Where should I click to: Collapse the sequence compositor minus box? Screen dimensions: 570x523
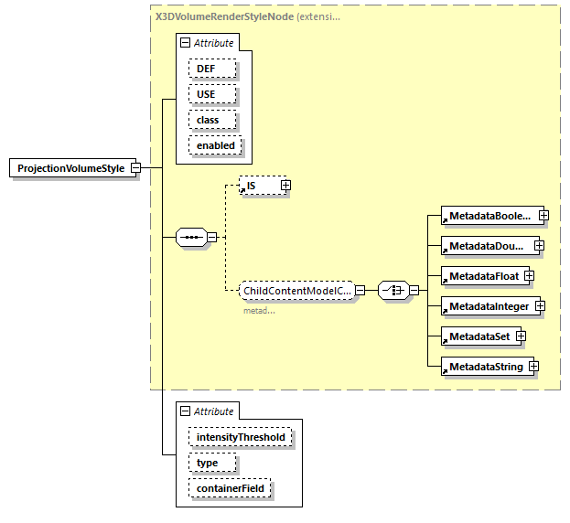tap(212, 238)
